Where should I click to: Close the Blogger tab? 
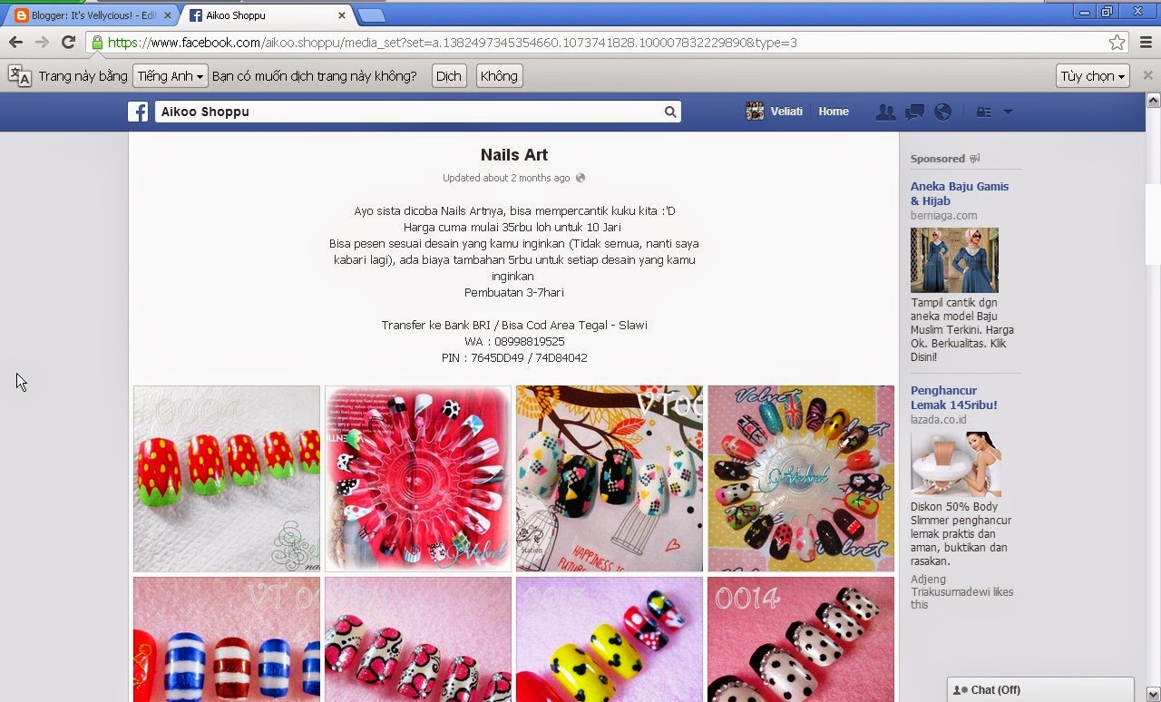[168, 15]
